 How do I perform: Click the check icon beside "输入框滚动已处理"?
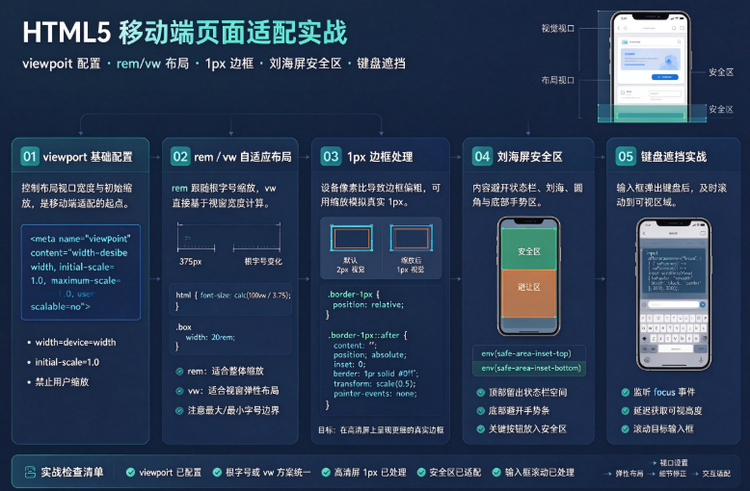[x=496, y=473]
